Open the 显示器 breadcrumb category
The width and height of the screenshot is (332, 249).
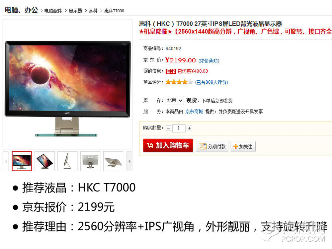point(75,11)
